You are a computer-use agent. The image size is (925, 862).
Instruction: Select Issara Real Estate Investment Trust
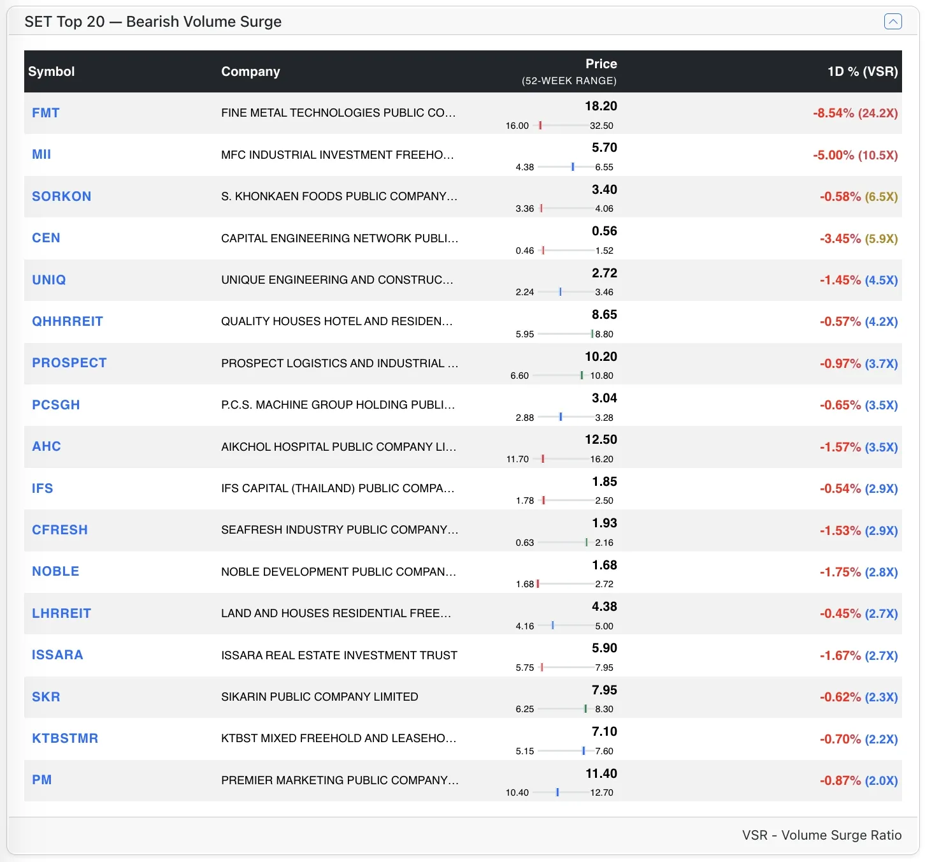tap(339, 655)
